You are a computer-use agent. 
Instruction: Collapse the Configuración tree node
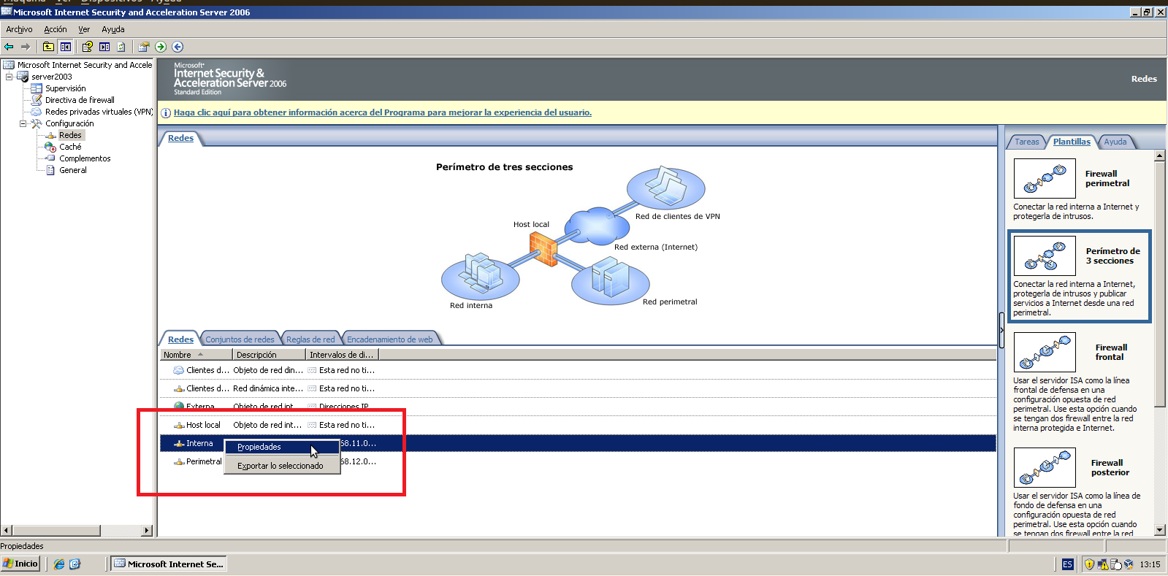click(23, 123)
